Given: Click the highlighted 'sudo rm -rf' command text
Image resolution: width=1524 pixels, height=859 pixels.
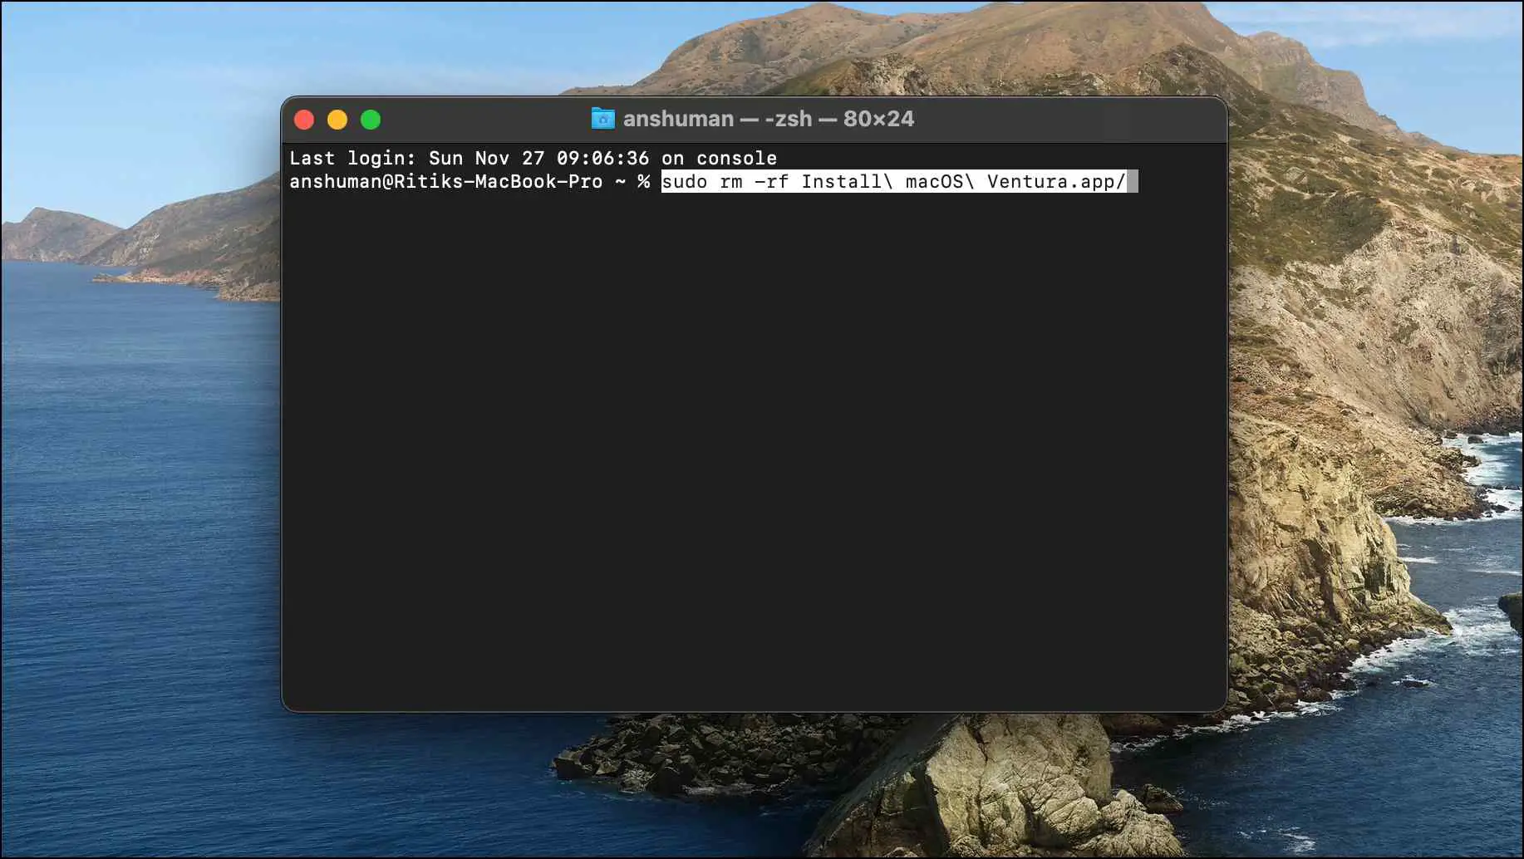Looking at the screenshot, I should tap(893, 181).
